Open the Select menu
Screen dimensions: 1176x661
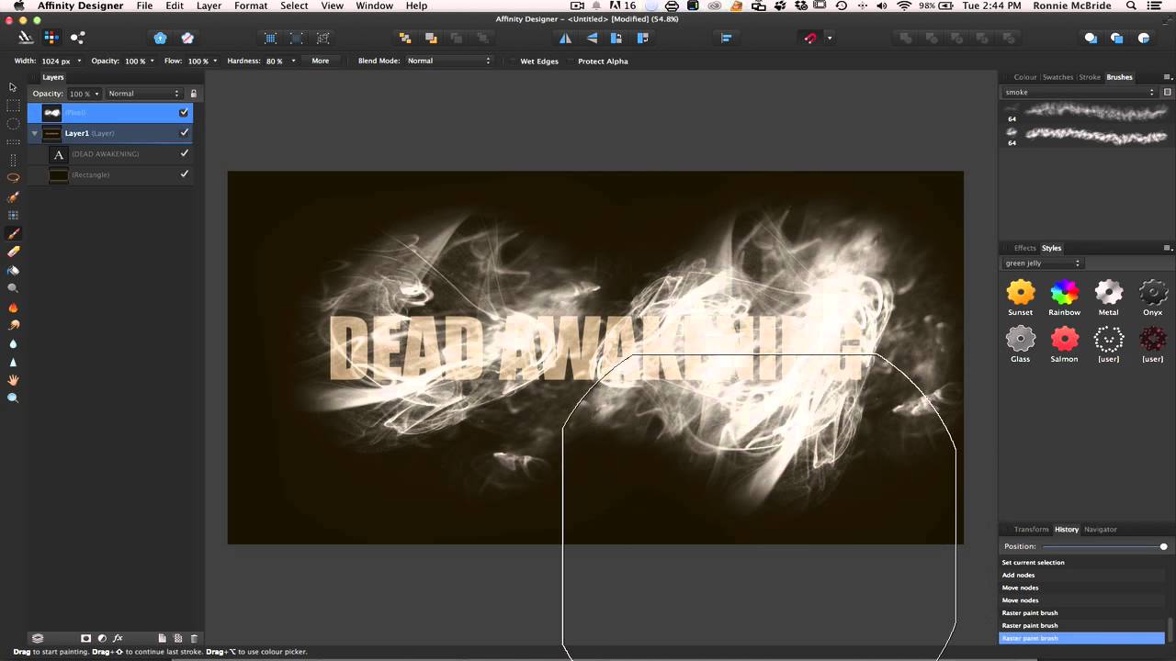pos(294,6)
